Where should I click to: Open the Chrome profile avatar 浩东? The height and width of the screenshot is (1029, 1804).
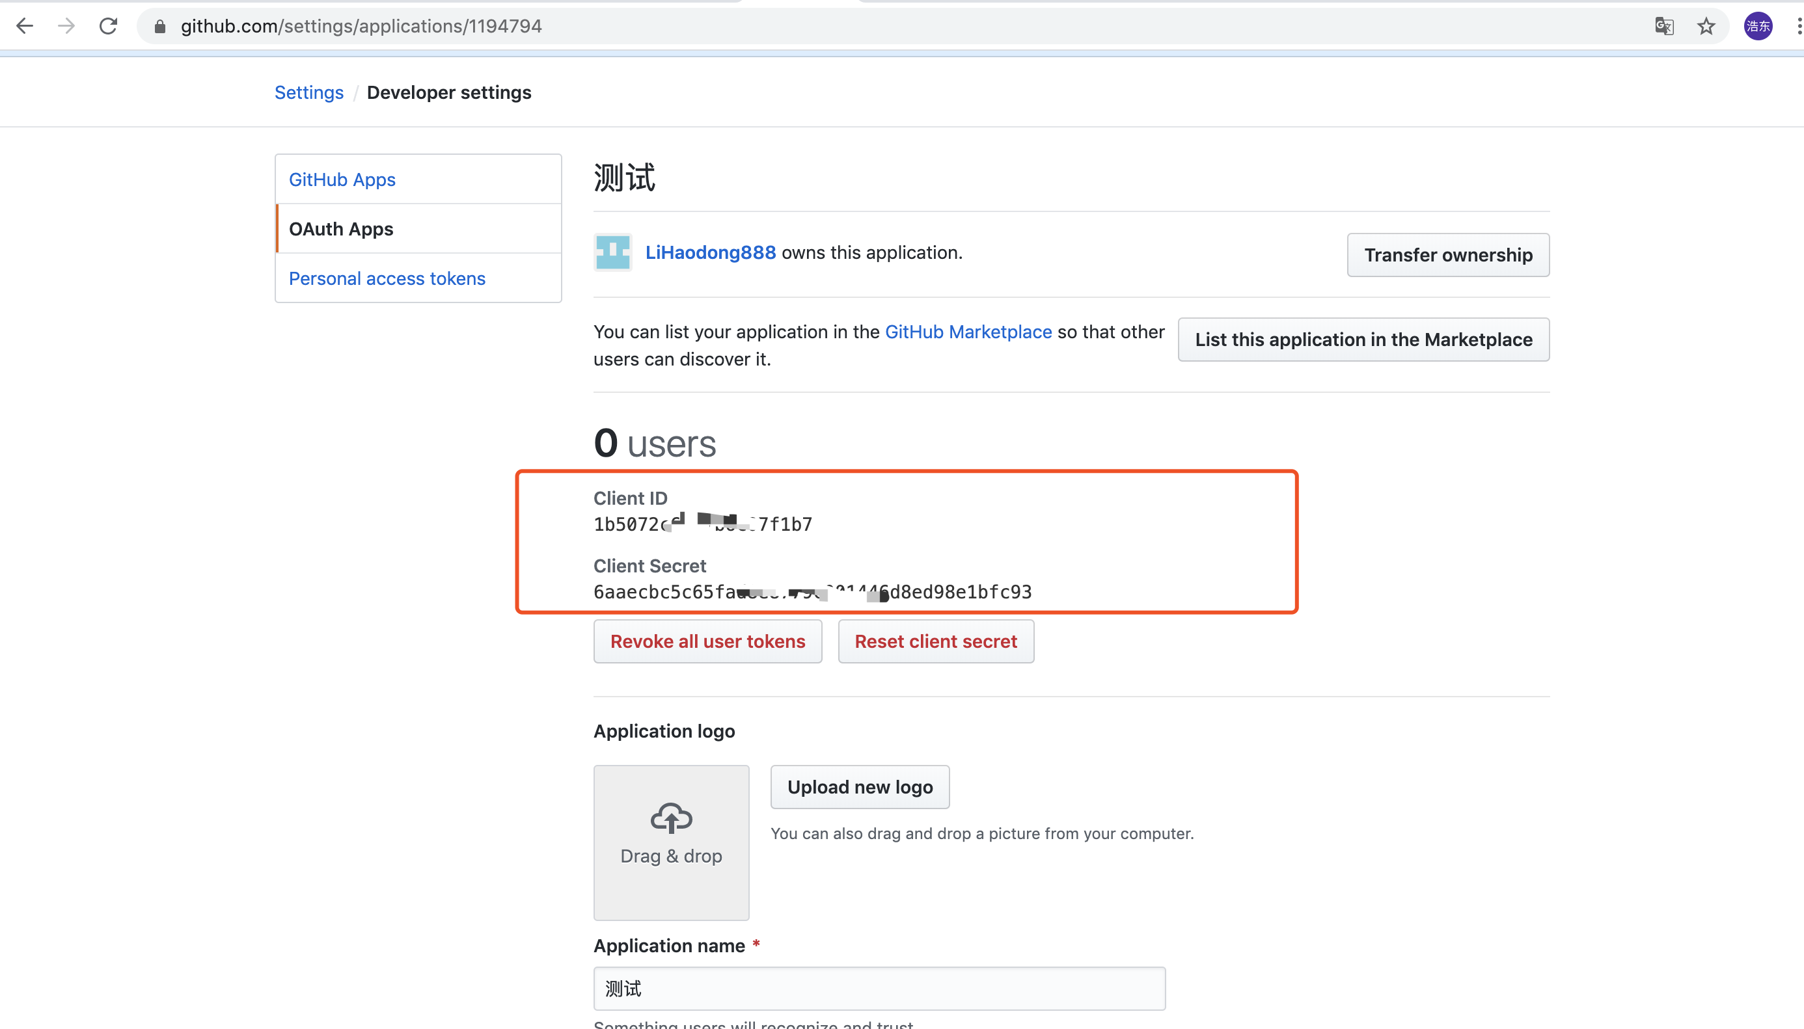(x=1757, y=26)
